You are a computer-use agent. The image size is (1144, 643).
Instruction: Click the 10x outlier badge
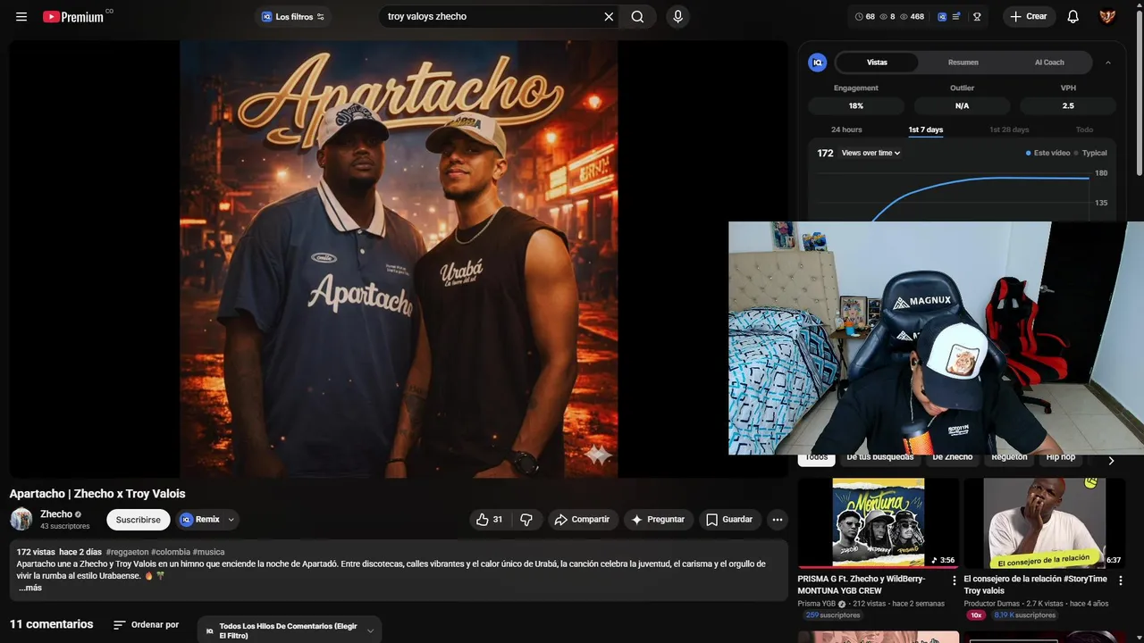pyautogui.click(x=976, y=615)
